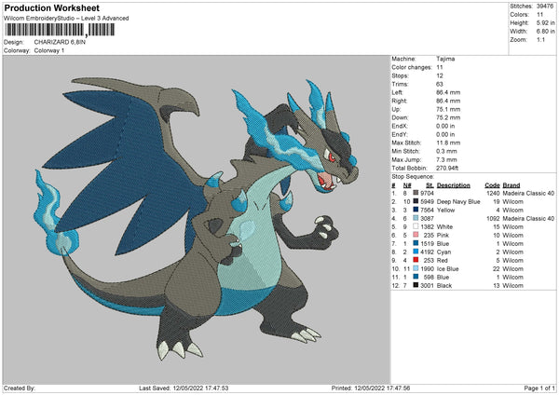Click the Max Jump value '7.3 mm'
Image resolution: width=559 pixels, height=395 pixels.
(x=446, y=159)
